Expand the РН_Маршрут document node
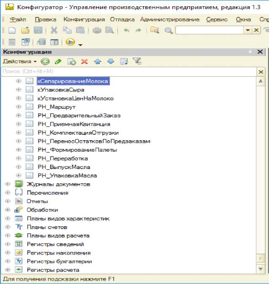 coord(18,107)
